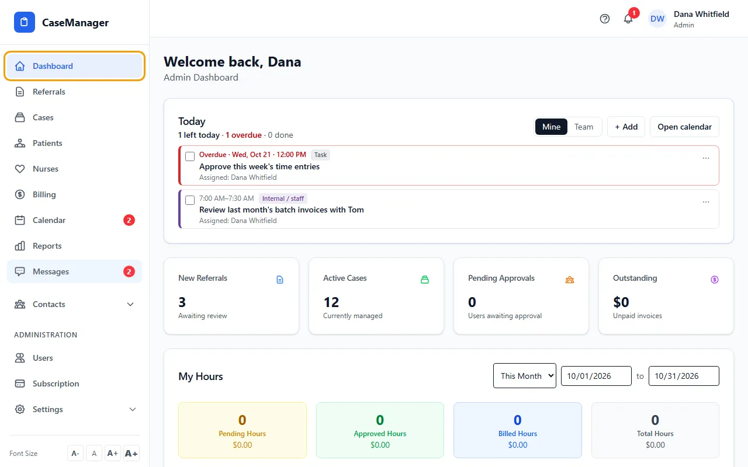This screenshot has height=467, width=748.
Task: Switch Today view to Mine
Action: coord(551,127)
